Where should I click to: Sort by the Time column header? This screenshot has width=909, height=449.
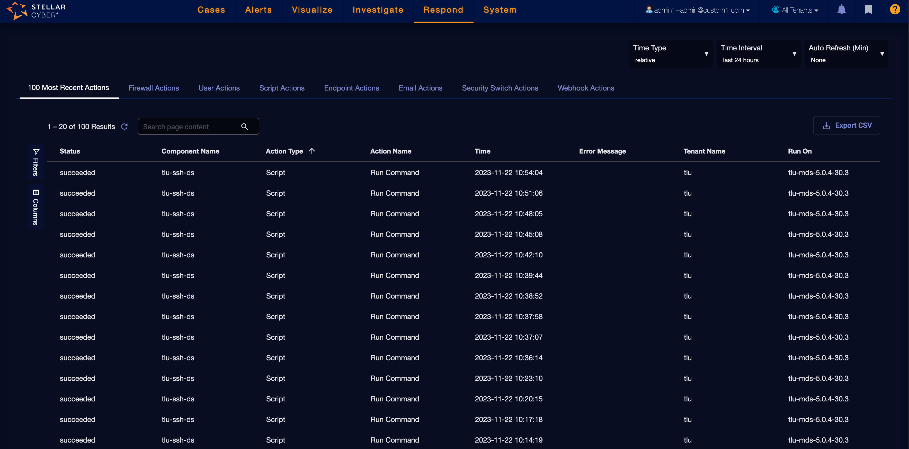pos(482,151)
